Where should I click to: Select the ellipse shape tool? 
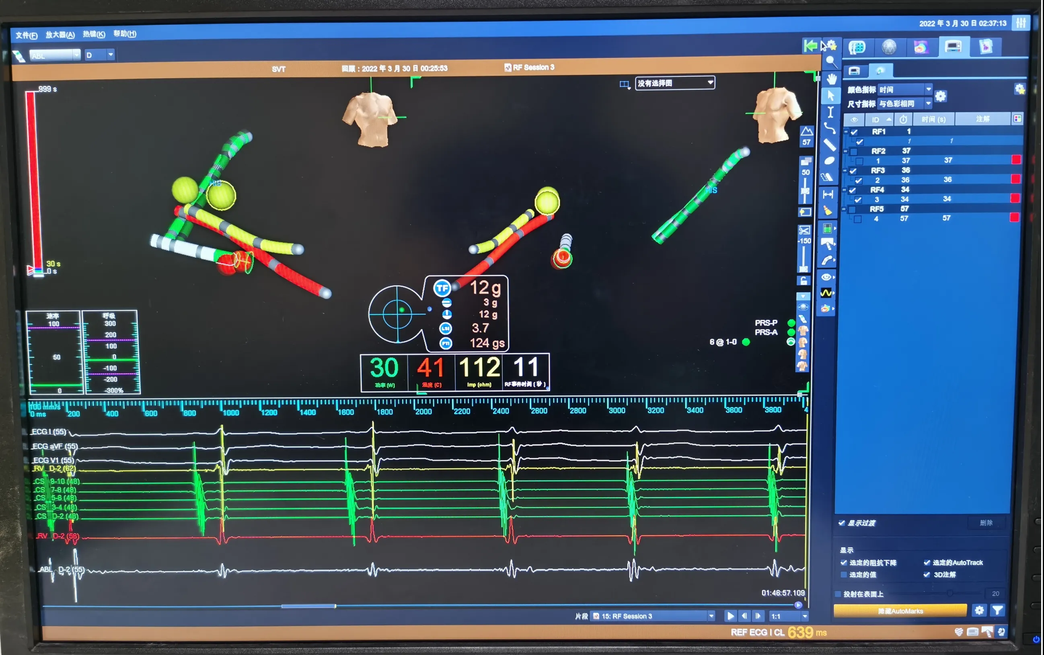829,161
